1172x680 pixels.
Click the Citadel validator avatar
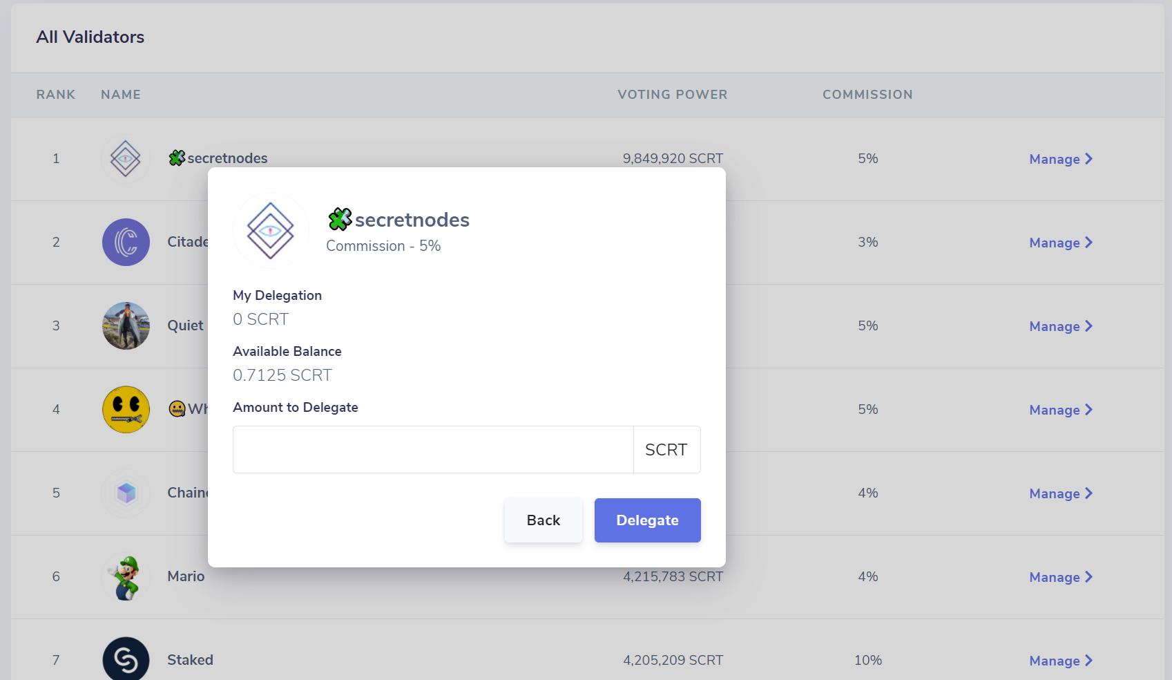tap(126, 243)
